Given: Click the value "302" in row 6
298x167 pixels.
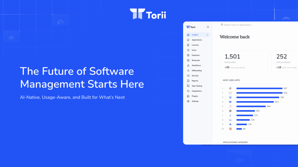Looking at the screenshot, I should click(258, 111).
